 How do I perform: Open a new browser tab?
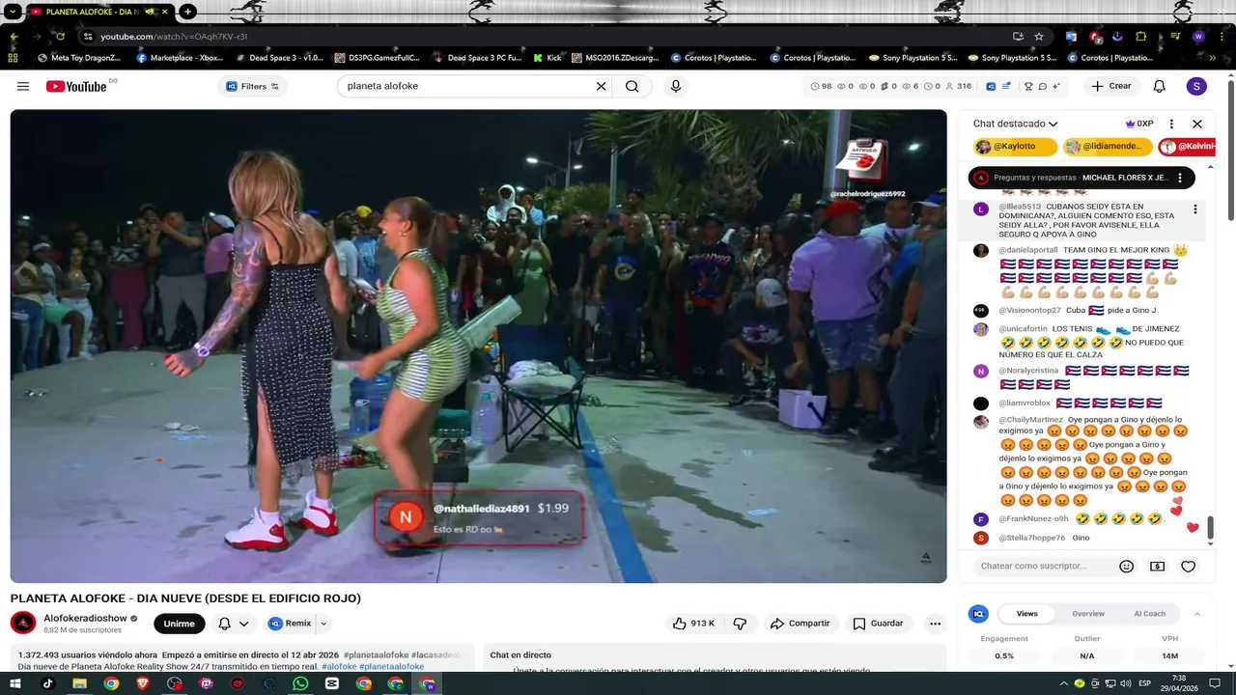pyautogui.click(x=188, y=12)
